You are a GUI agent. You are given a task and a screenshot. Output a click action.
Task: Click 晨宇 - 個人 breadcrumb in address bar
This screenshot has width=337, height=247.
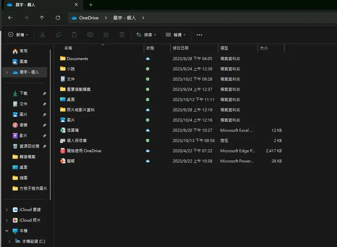click(x=124, y=18)
